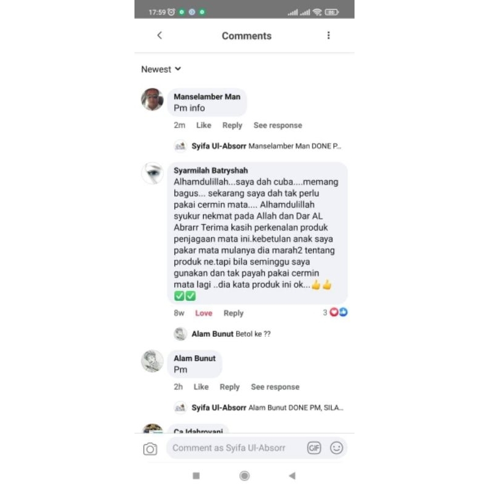Reply to Syarmilah Batryshah's comment
Viewport: 489px width, 489px height.
(233, 313)
